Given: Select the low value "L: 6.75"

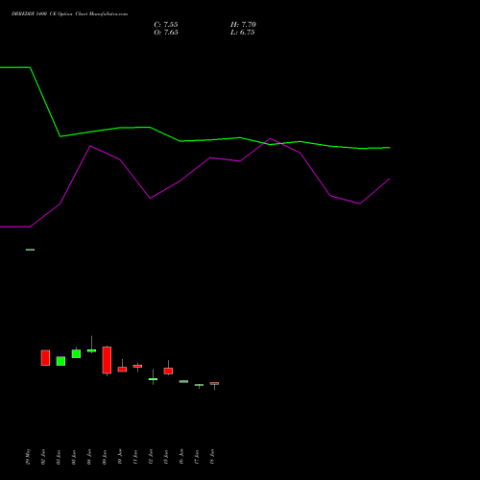Looking at the screenshot, I should [x=243, y=32].
